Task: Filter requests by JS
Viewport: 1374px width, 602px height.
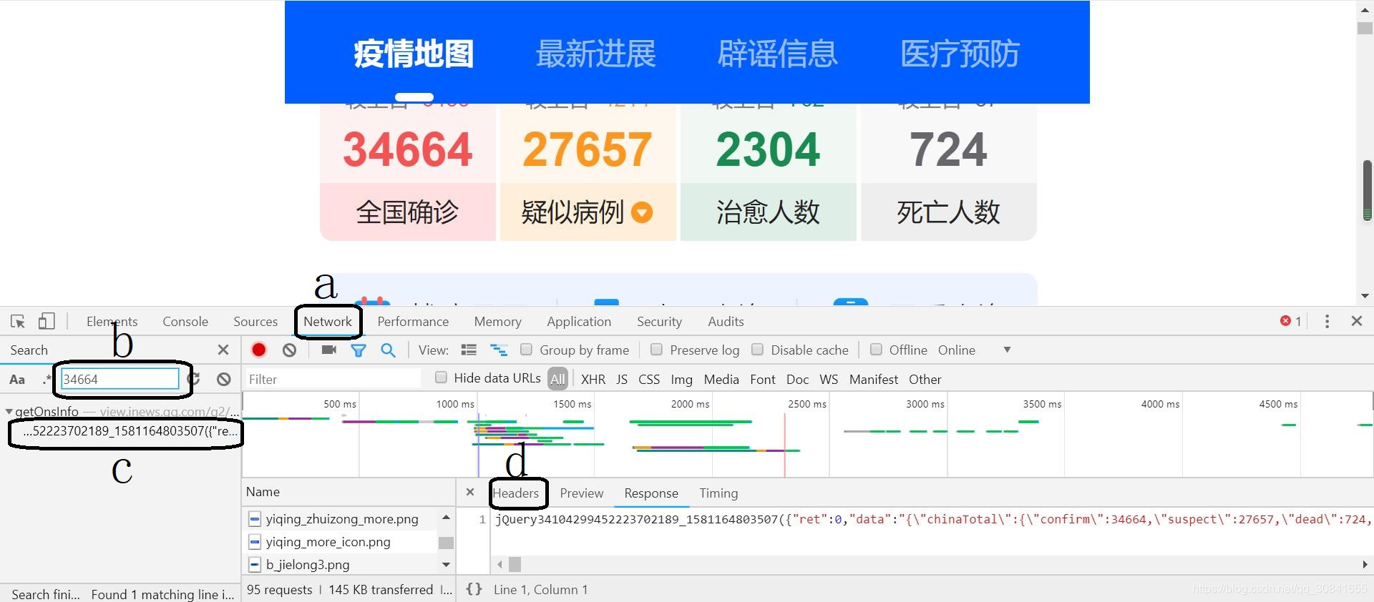Action: 622,380
